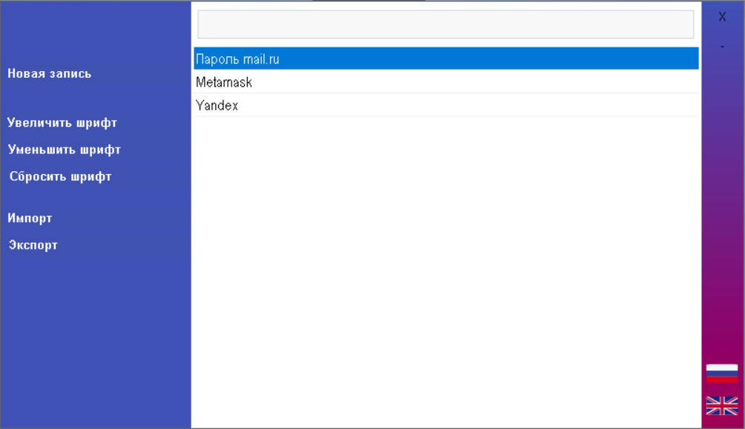The image size is (745, 429).
Task: Minimize the window with the dash button
Action: point(722,47)
